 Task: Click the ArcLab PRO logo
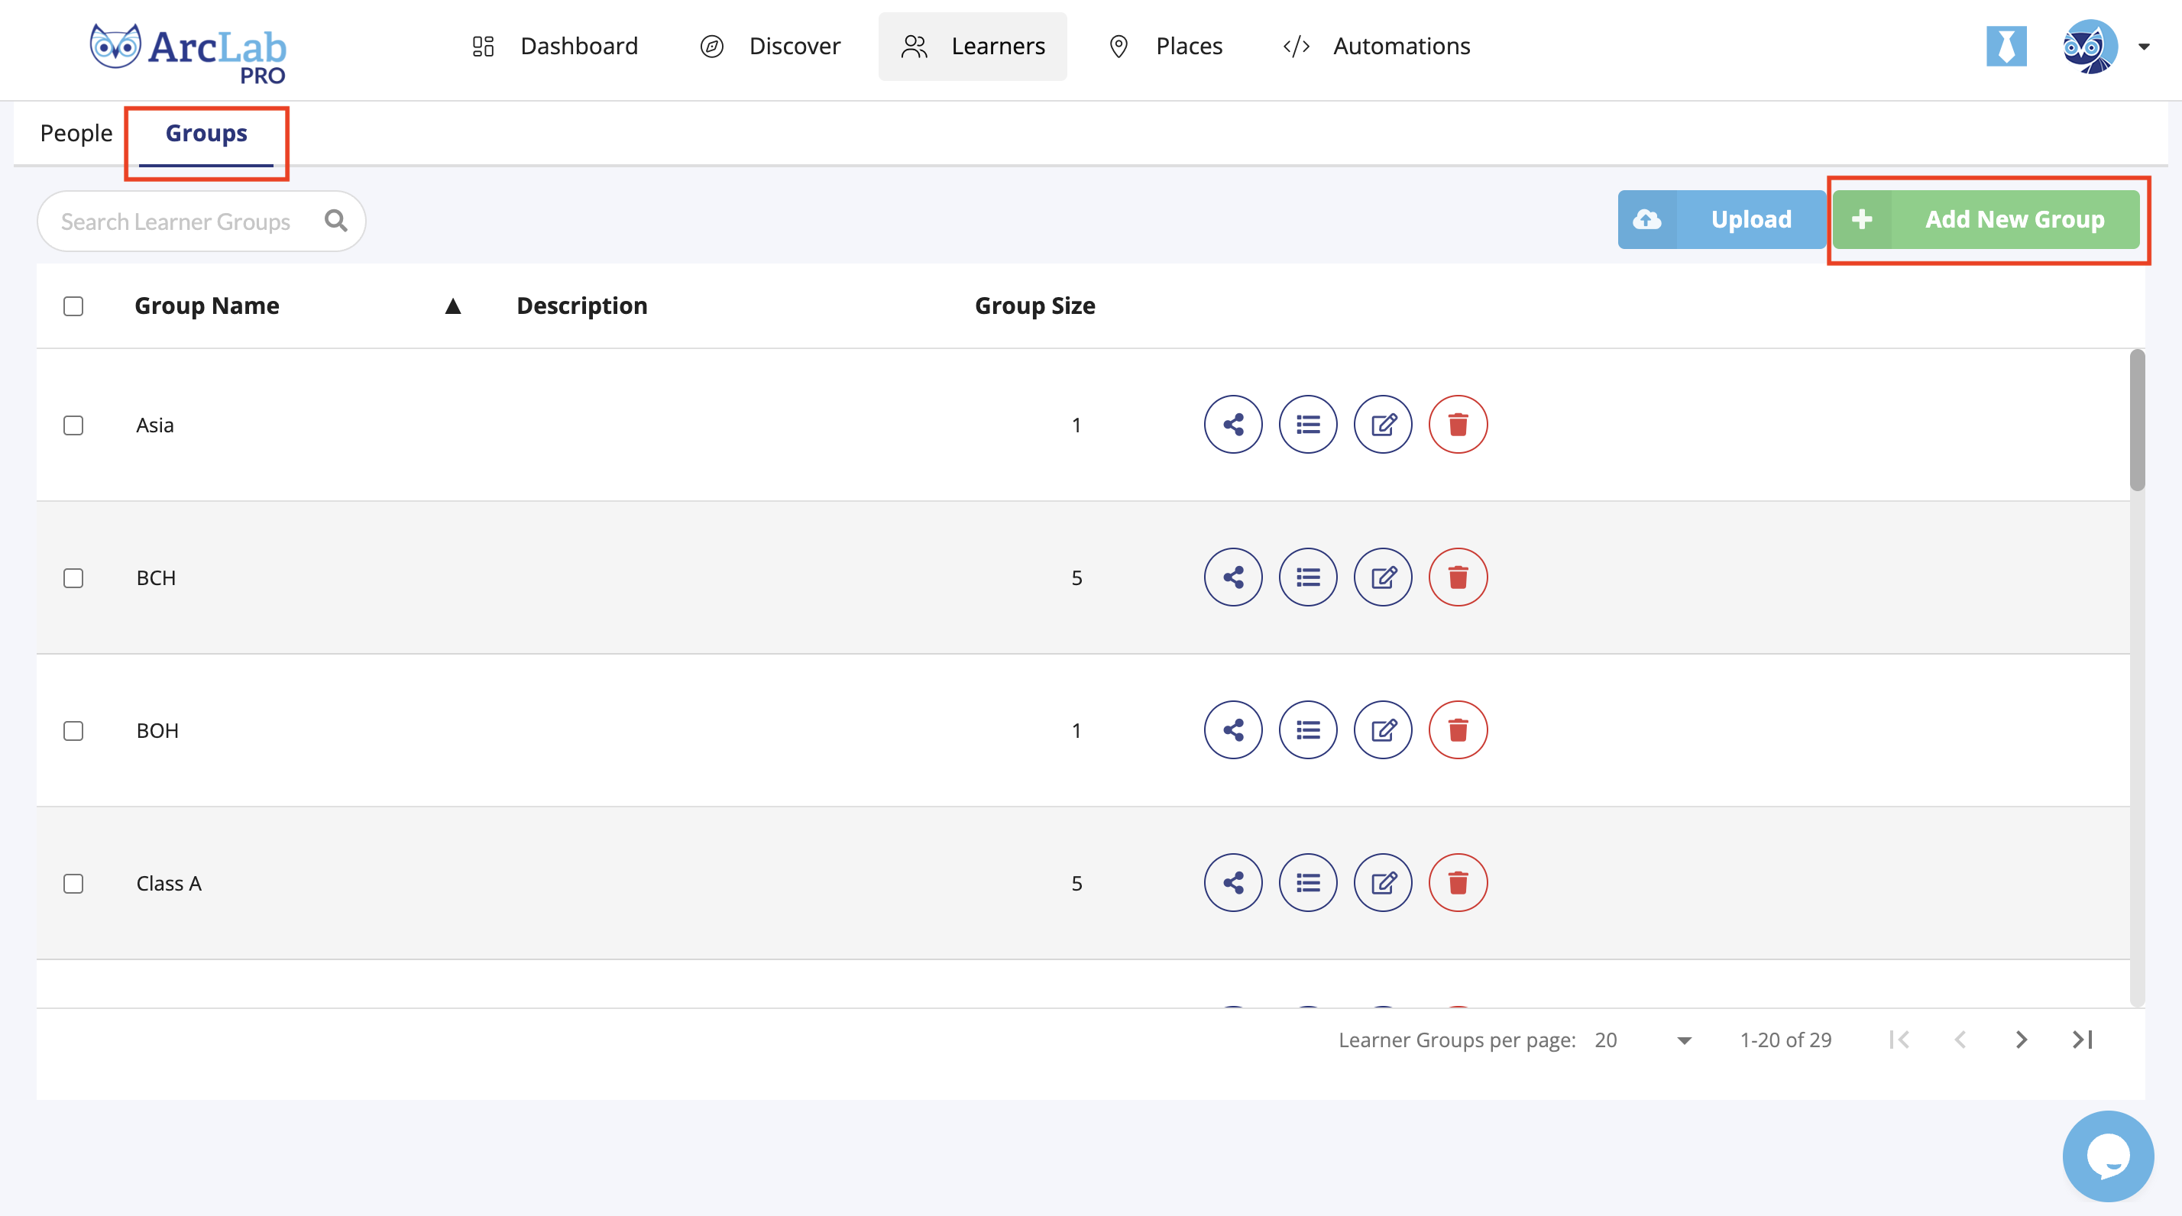click(x=188, y=53)
